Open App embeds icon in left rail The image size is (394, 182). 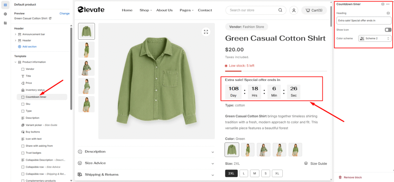click(x=5, y=23)
